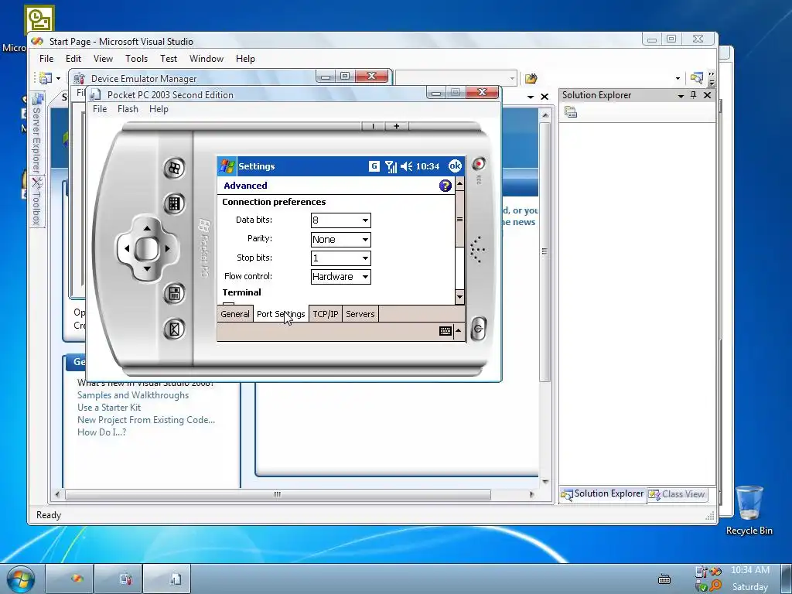Open the Use a Starter Kit link
Viewport: 792px width, 594px height.
[108, 407]
